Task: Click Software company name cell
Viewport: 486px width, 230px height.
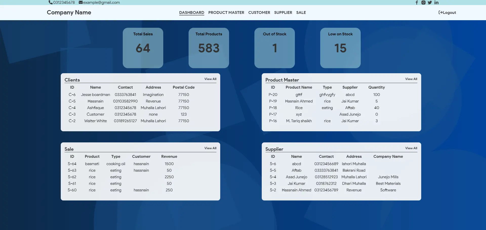Action: pyautogui.click(x=388, y=190)
